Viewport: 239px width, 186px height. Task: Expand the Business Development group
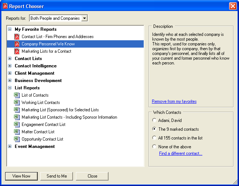coord(10,80)
